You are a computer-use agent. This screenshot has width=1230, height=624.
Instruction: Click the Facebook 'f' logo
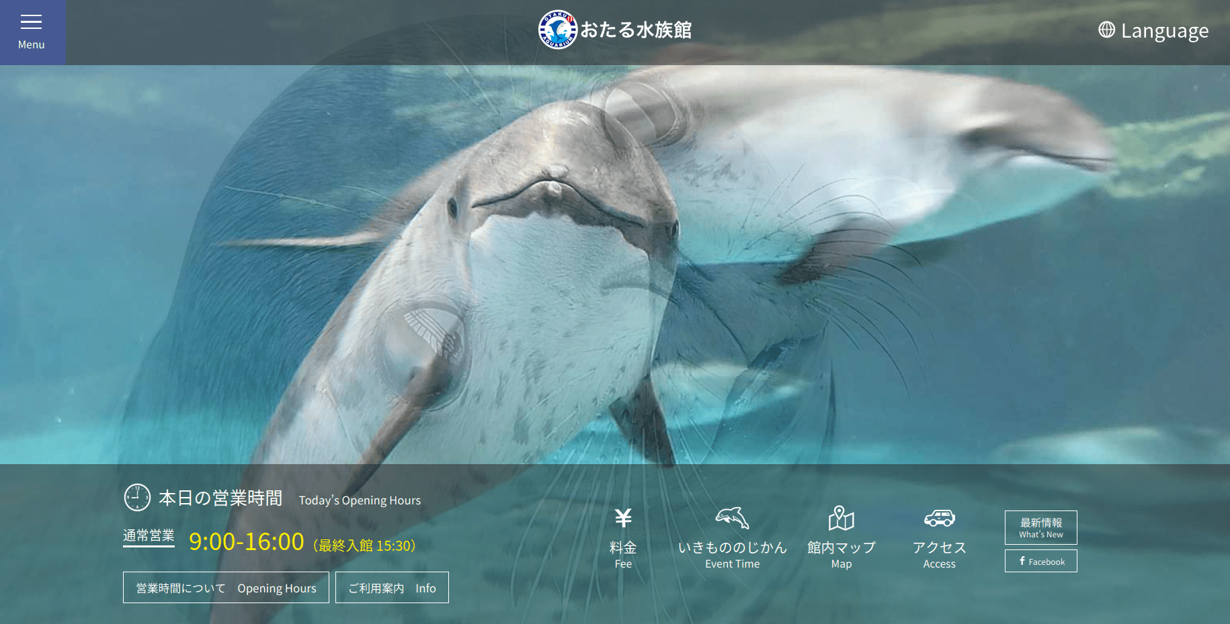pos(1022,561)
